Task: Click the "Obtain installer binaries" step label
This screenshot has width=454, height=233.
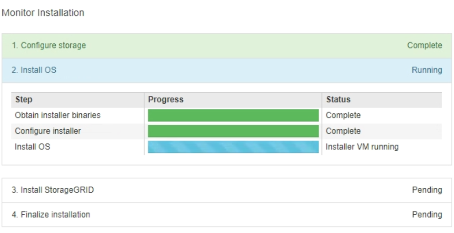Action: (58, 115)
